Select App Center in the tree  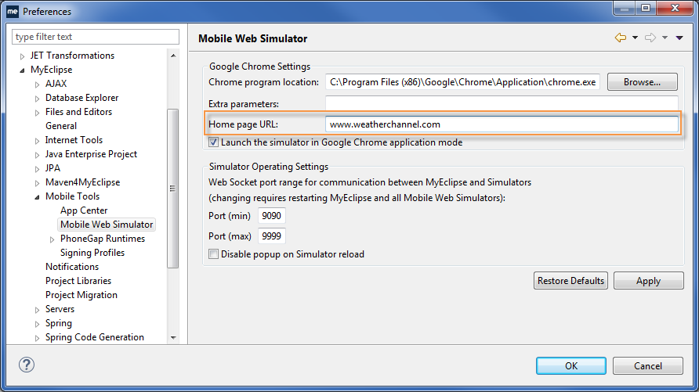coord(84,210)
